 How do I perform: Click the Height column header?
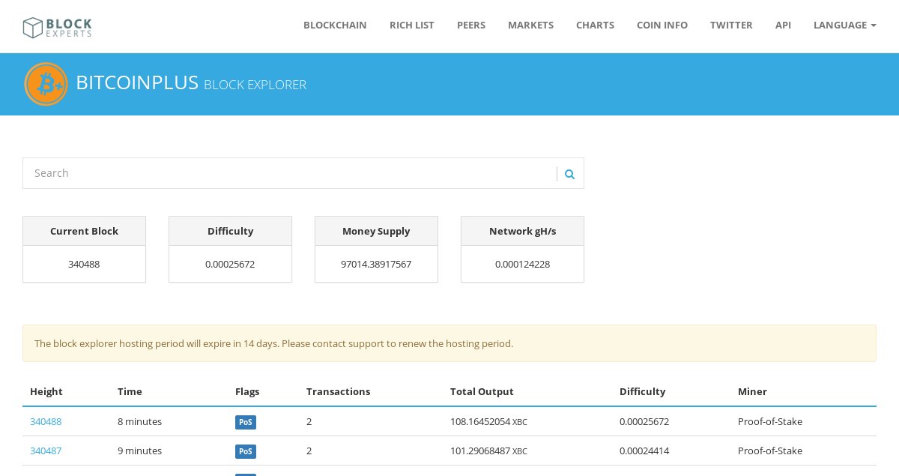46,391
